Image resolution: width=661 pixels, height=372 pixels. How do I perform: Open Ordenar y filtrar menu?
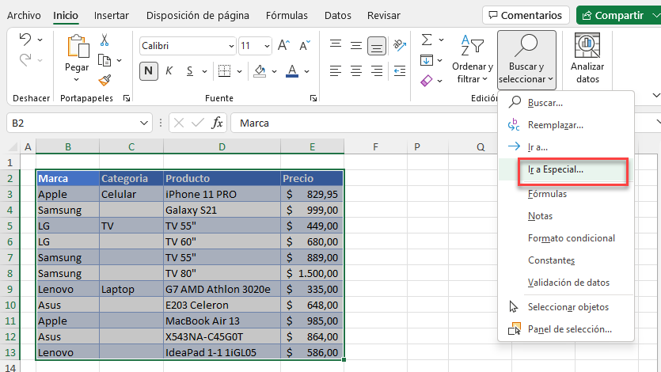pos(472,59)
